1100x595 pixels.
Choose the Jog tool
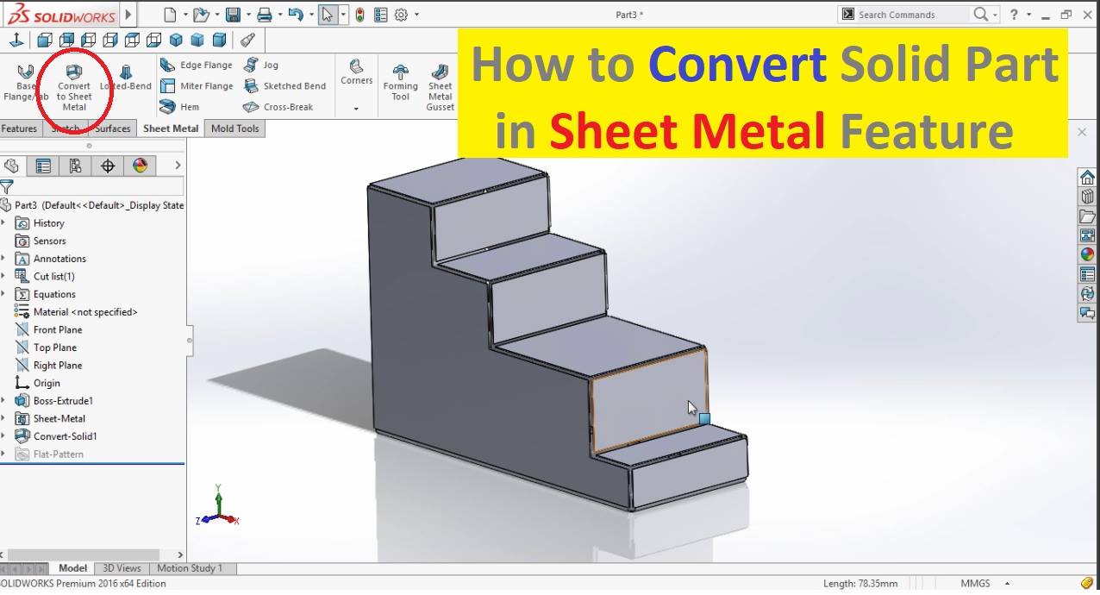pos(261,65)
